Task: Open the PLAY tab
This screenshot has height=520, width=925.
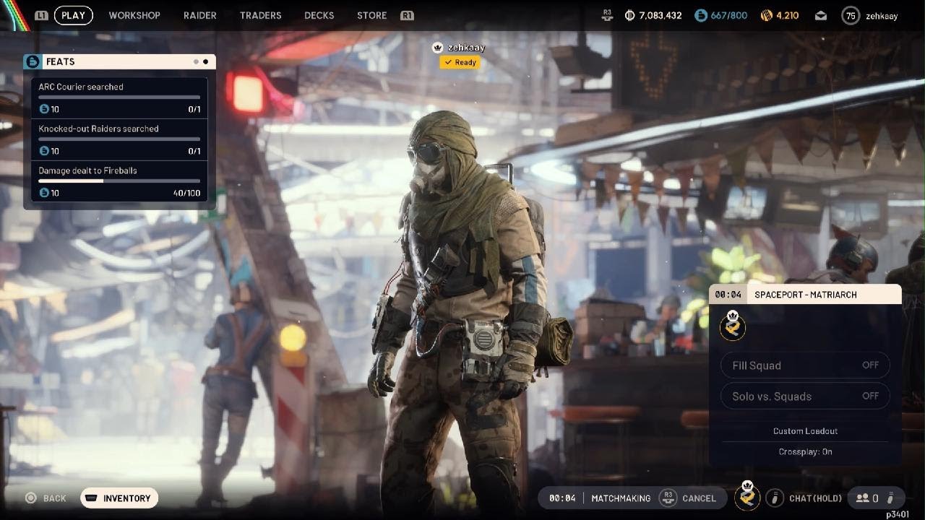Action: pyautogui.click(x=73, y=15)
